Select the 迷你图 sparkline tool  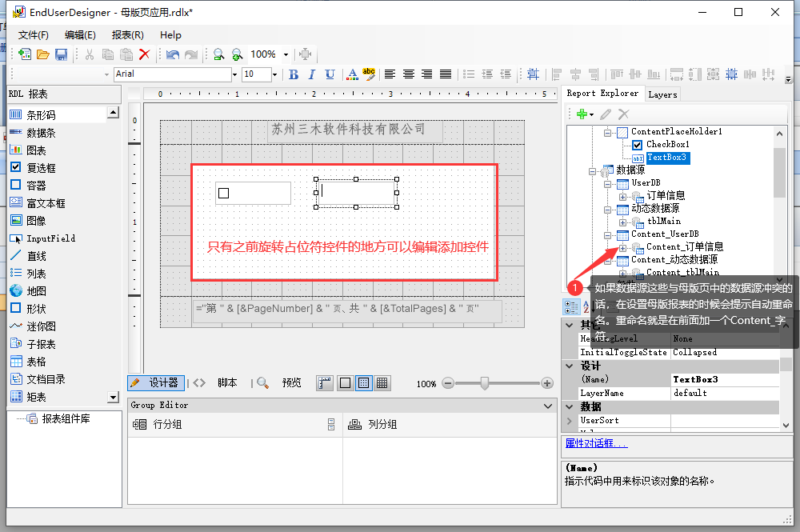click(41, 326)
